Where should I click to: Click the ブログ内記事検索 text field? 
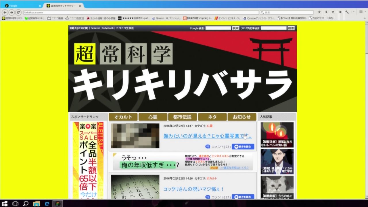[274, 28]
